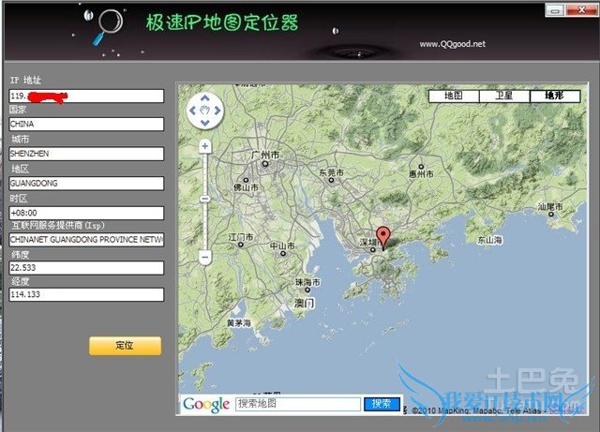
Task: Click the 定位 locate button
Action: coord(125,346)
